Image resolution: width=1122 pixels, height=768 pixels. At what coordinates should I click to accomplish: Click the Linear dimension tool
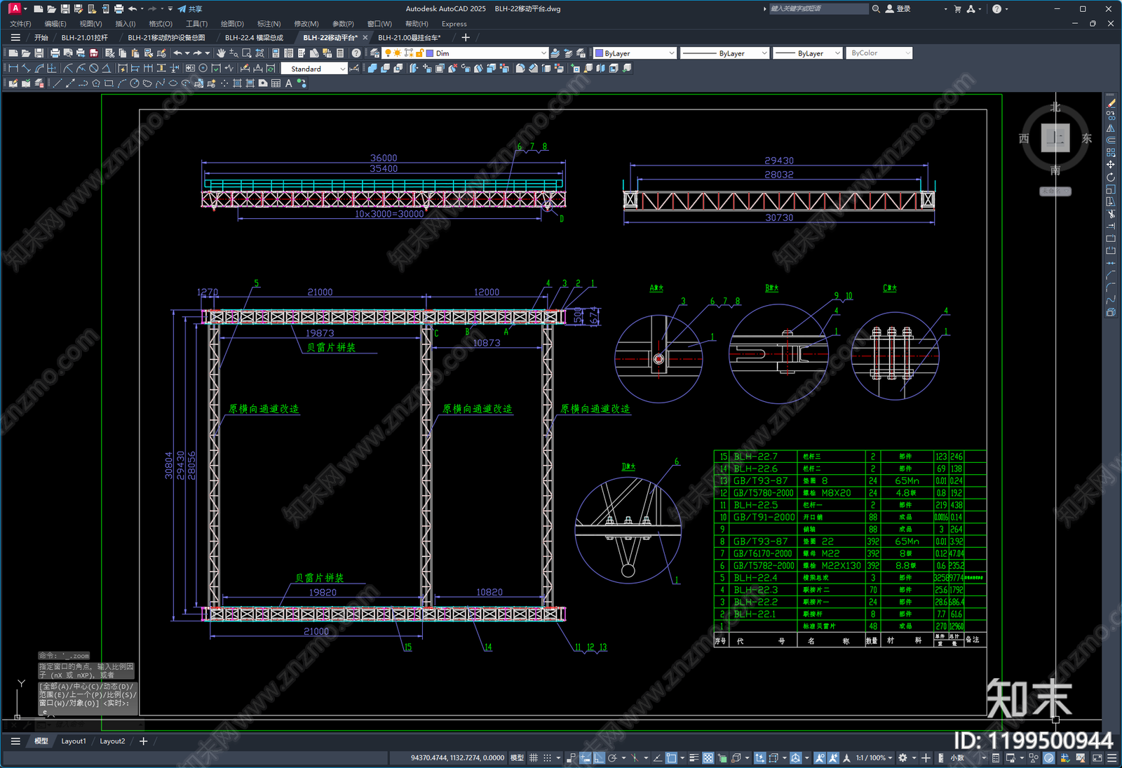13,69
